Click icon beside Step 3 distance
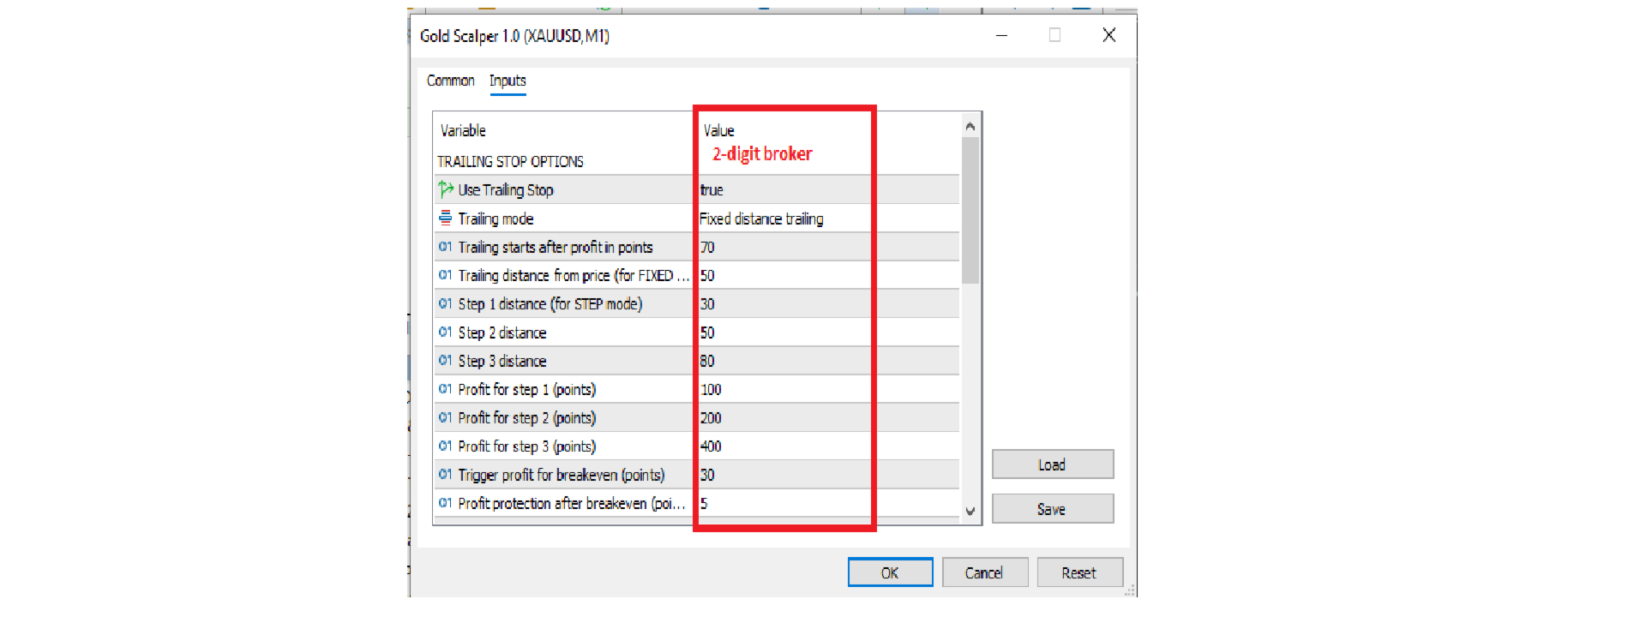 tap(446, 361)
